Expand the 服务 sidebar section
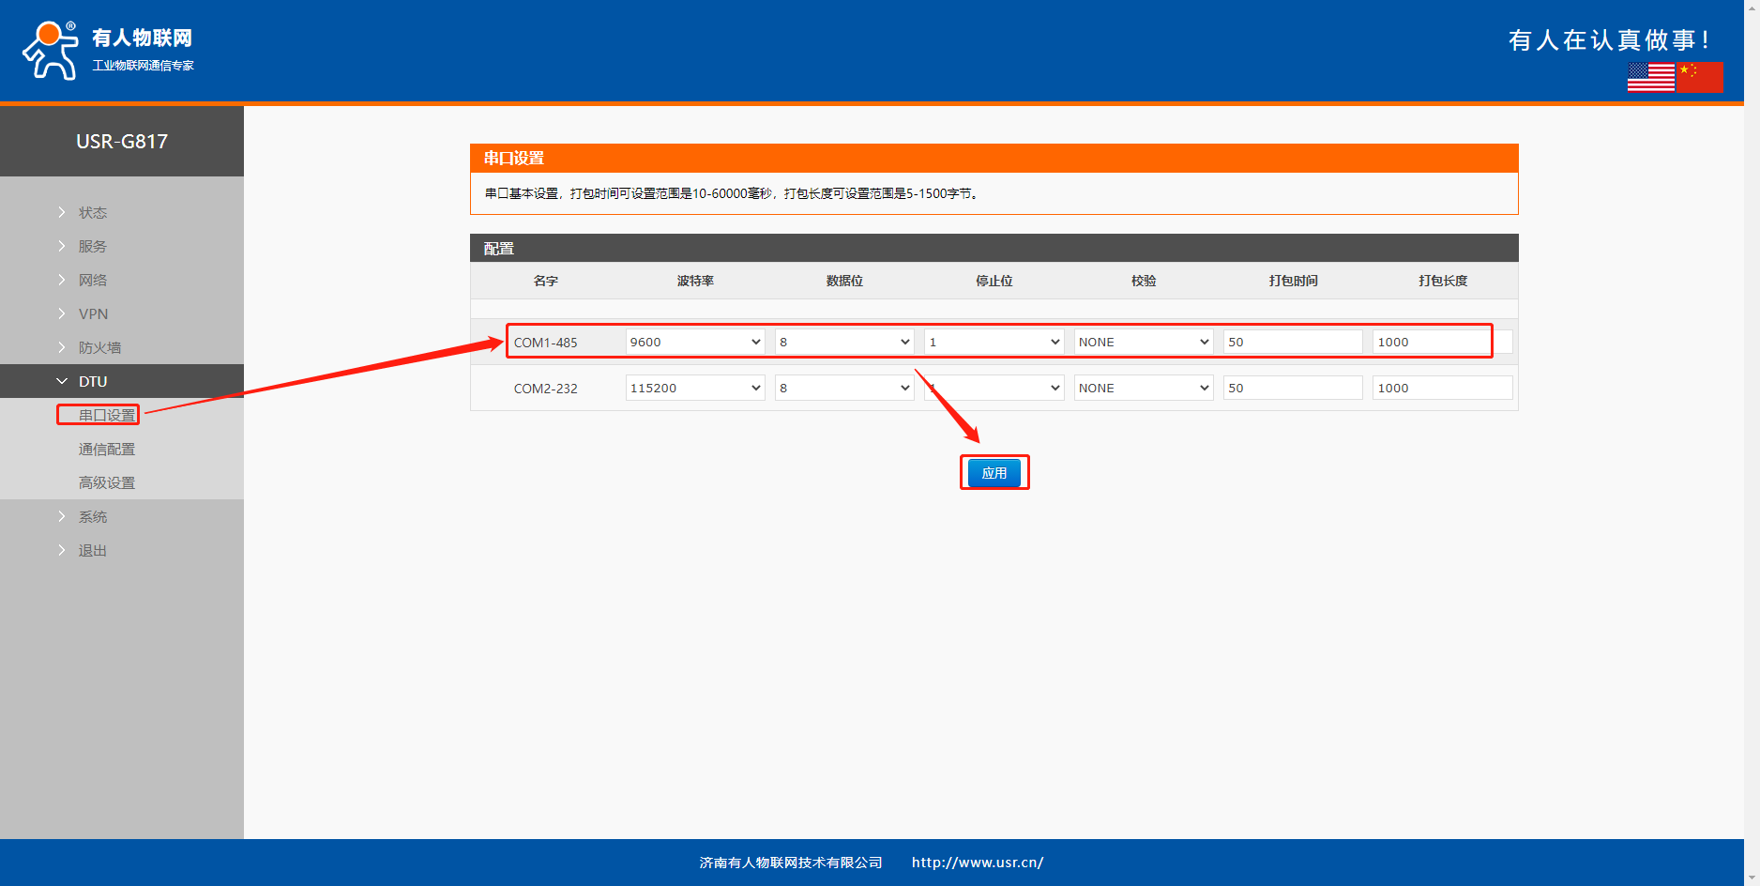The image size is (1760, 886). pyautogui.click(x=92, y=246)
